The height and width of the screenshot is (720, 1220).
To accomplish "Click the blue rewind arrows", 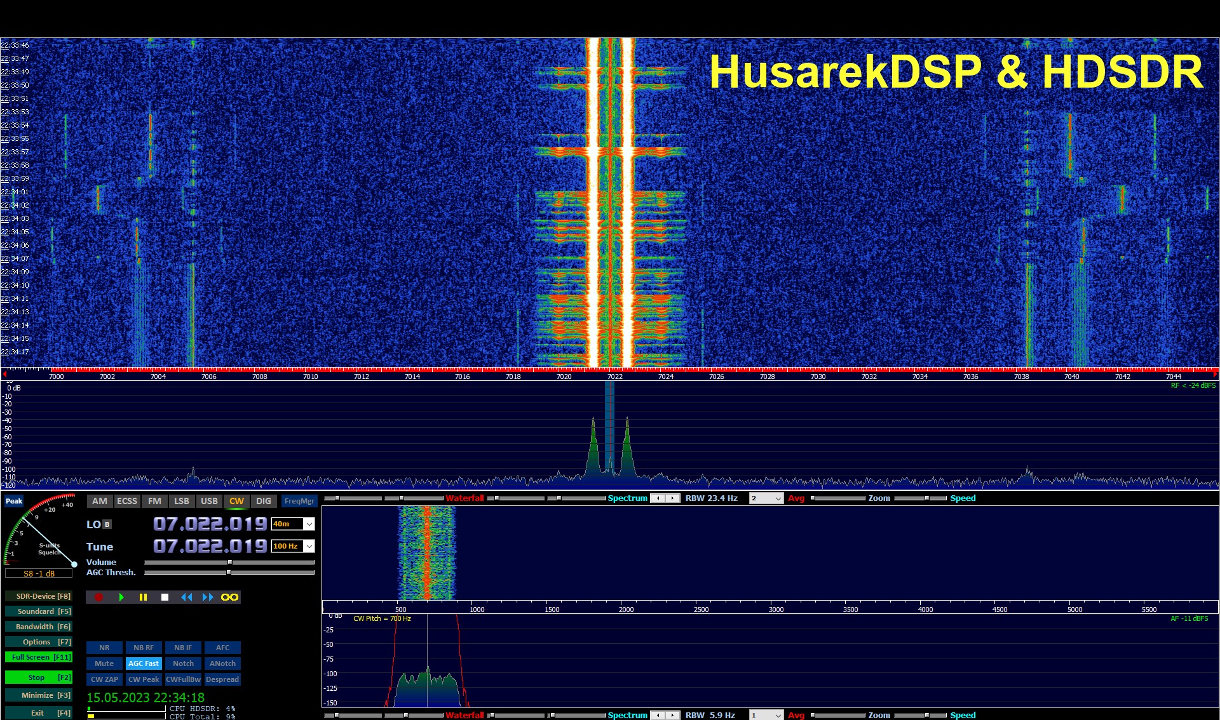I will [x=186, y=597].
